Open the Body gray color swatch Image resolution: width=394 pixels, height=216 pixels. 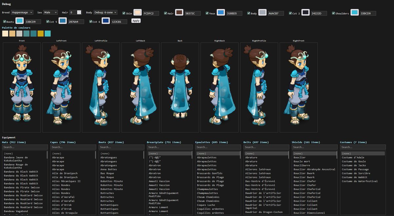262,12
